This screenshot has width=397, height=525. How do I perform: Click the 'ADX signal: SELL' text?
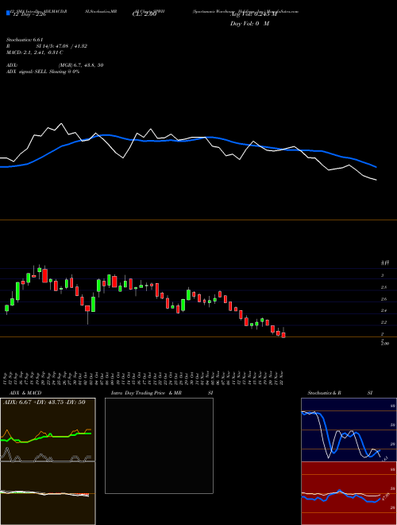click(x=27, y=72)
